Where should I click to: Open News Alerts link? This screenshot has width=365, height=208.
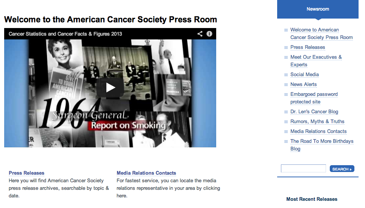click(x=304, y=84)
